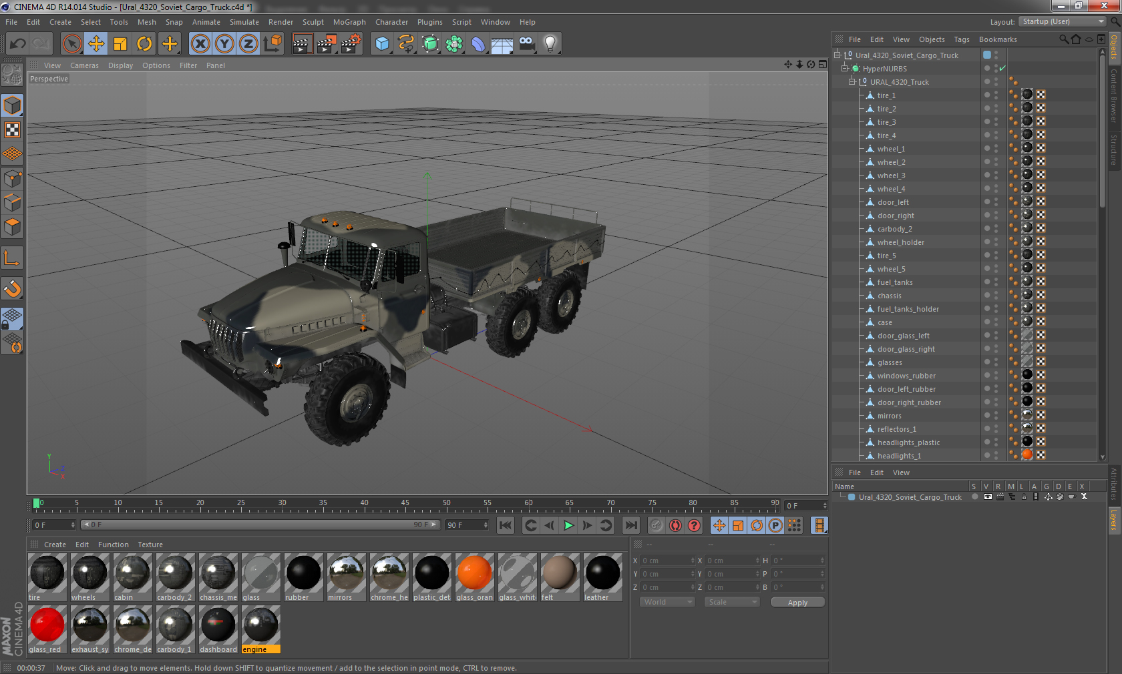Open the spline tools icon
The image size is (1122, 674).
(x=406, y=44)
